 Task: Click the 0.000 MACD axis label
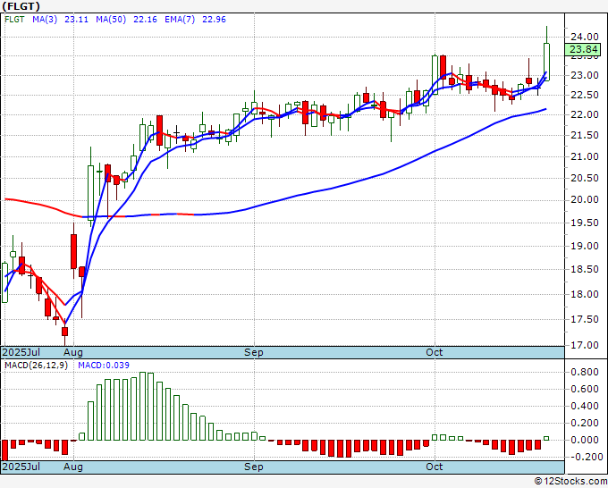click(585, 440)
